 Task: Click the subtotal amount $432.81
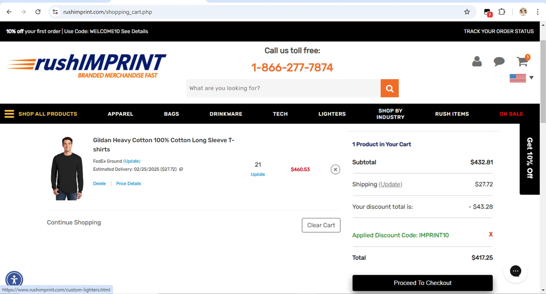[x=482, y=162]
